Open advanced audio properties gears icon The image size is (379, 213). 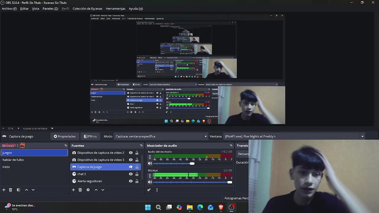(x=149, y=190)
